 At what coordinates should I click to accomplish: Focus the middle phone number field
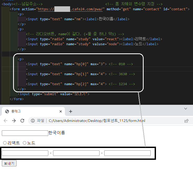point(76,153)
